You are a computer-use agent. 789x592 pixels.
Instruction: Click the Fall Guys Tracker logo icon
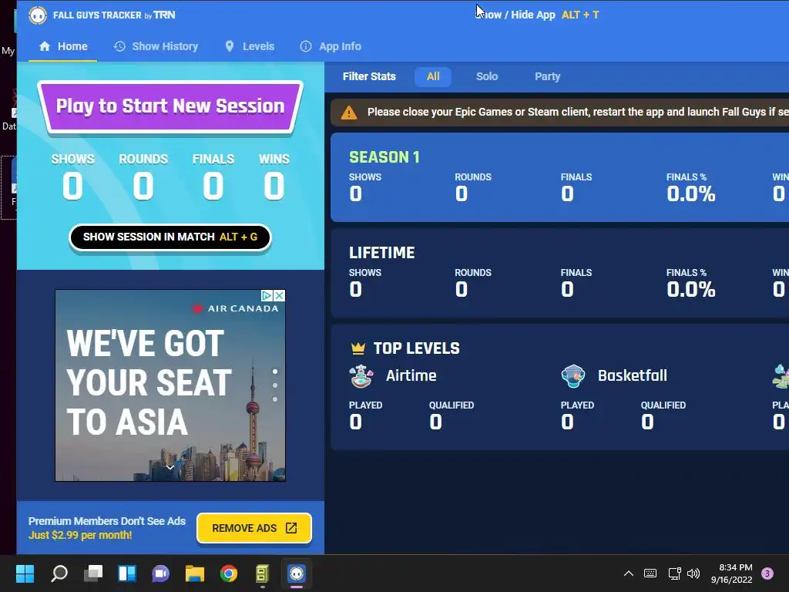(x=37, y=15)
